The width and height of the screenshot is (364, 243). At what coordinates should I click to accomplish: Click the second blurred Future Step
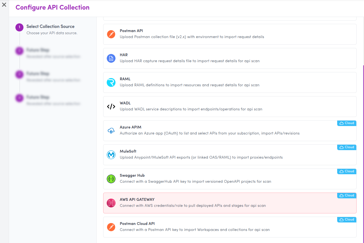click(x=38, y=74)
